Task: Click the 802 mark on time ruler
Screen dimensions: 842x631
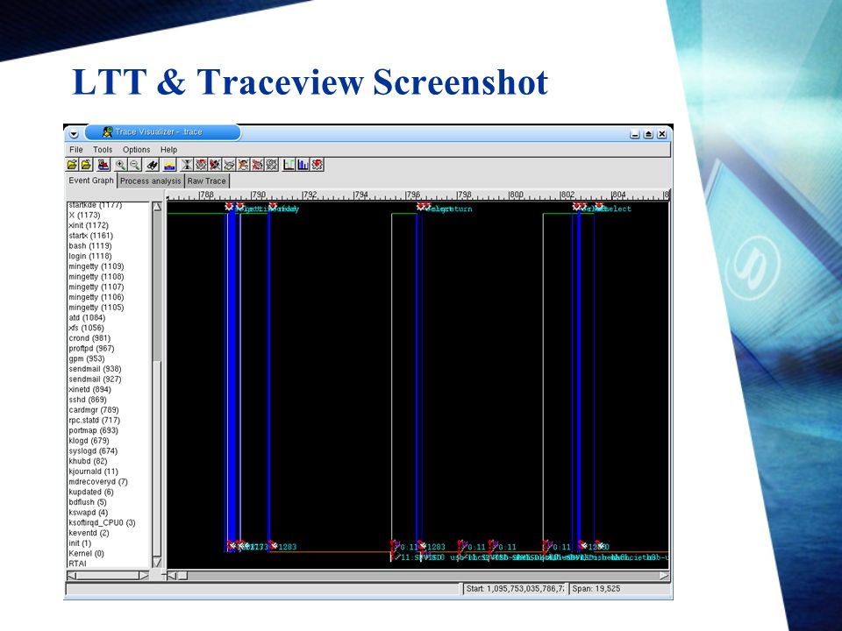Action: [567, 195]
